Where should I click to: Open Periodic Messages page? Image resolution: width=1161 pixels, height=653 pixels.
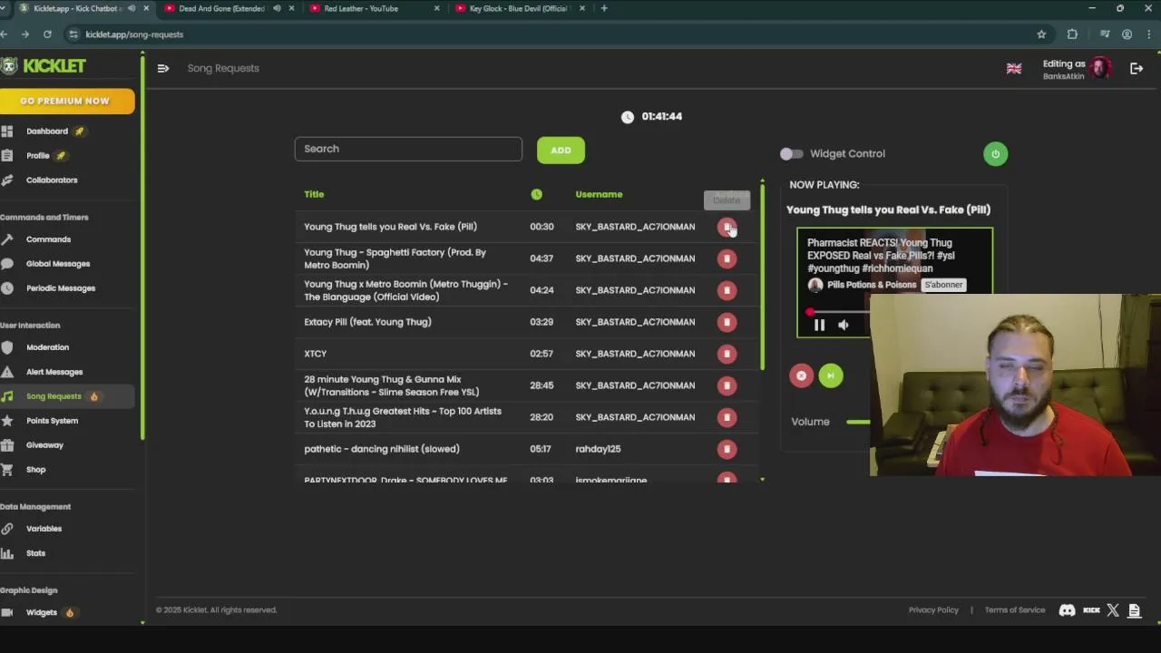(x=61, y=288)
